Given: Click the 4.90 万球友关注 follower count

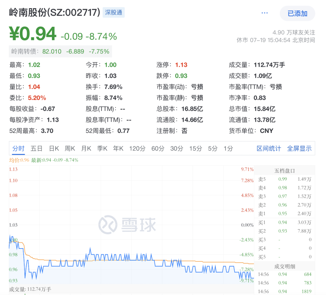Looking at the screenshot, I should [294, 33].
